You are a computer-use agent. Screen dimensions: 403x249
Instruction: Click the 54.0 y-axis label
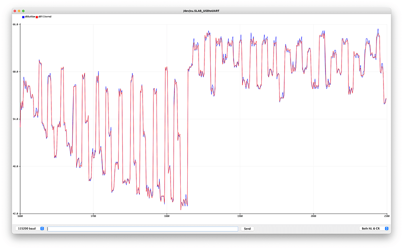(16, 119)
